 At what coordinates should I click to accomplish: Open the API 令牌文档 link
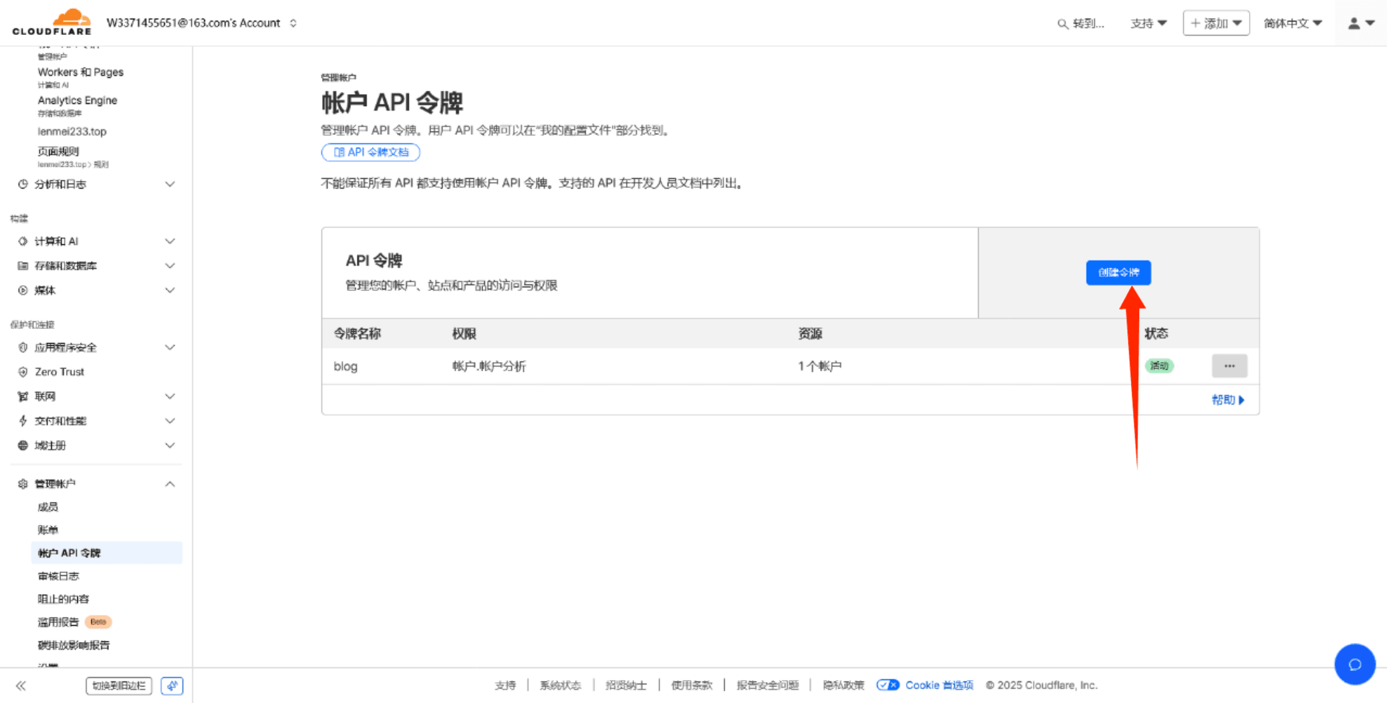click(x=370, y=151)
